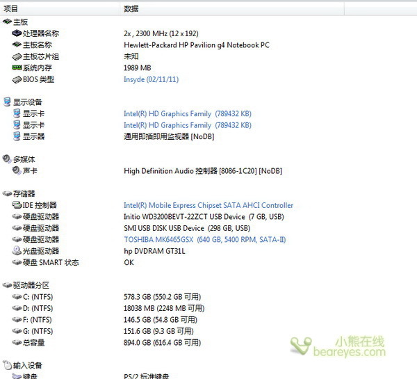
Task: Click the 显示器 monitor icon
Action: tap(17, 136)
